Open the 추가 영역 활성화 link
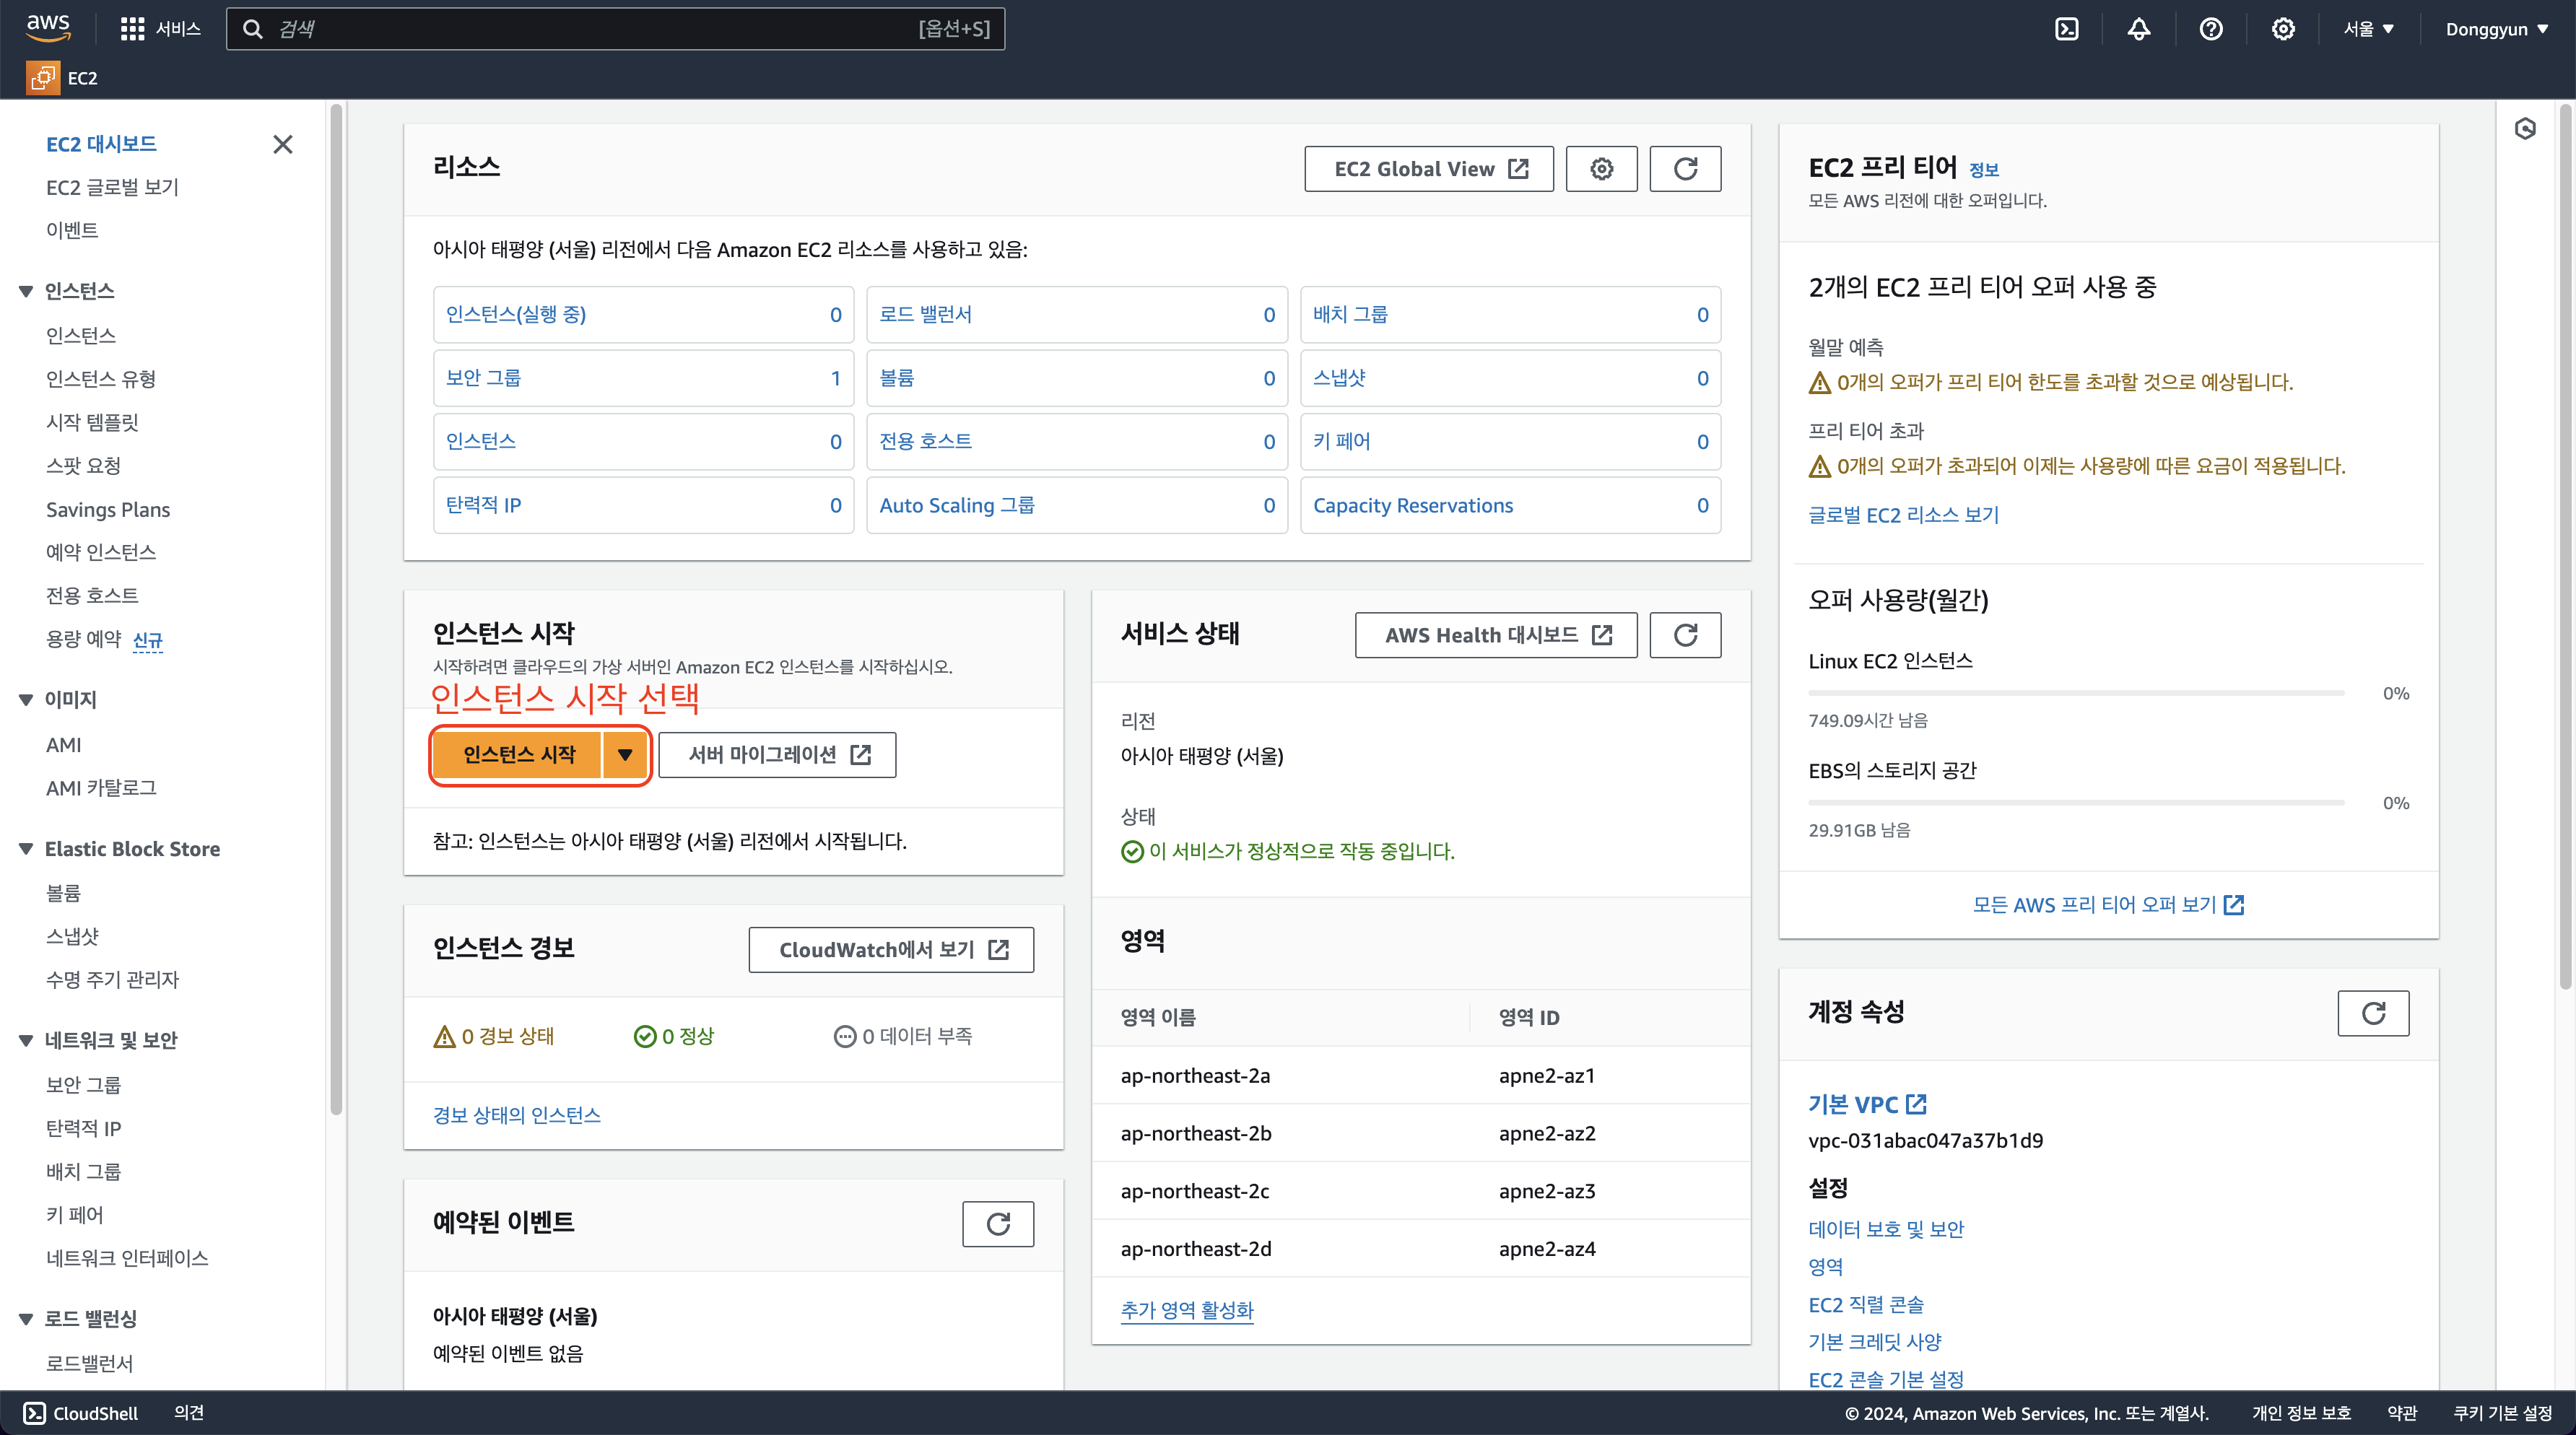Viewport: 2576px width, 1435px height. point(1187,1310)
